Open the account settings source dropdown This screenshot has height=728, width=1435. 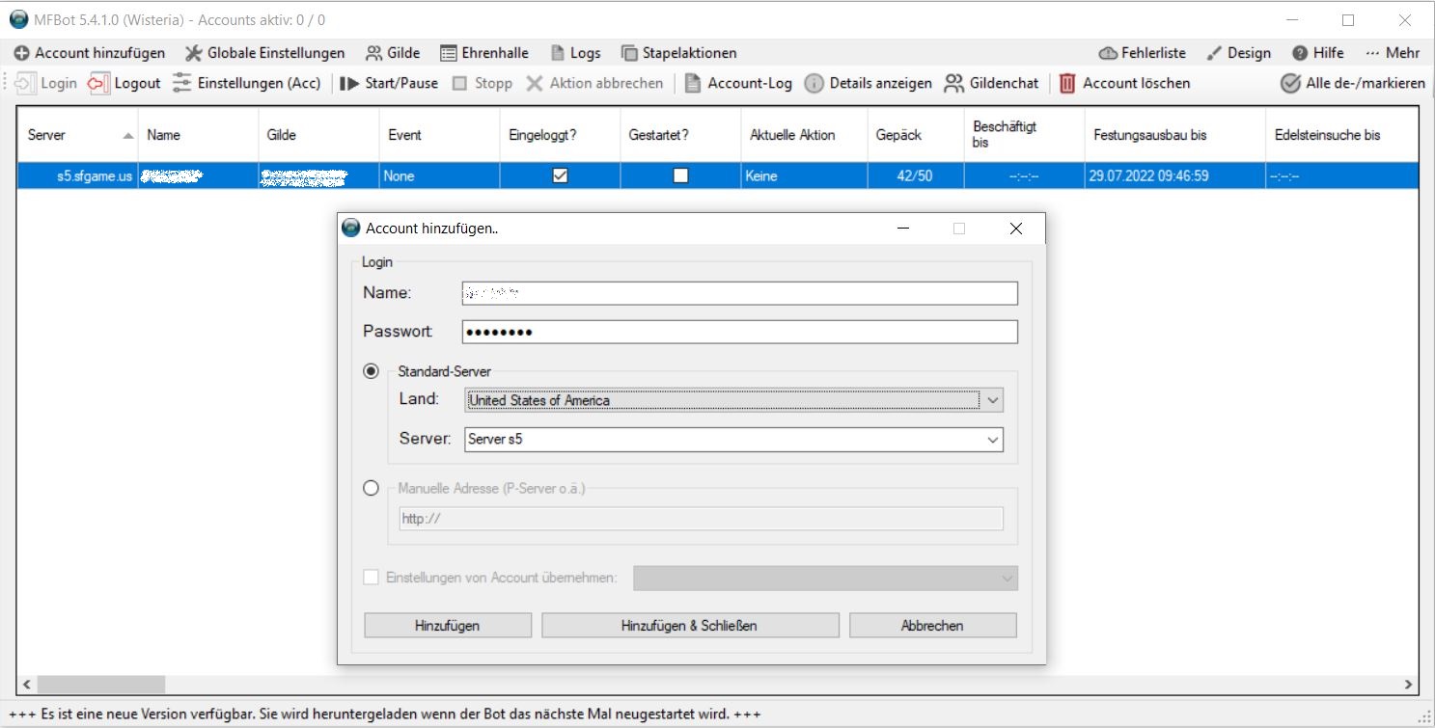coord(825,578)
